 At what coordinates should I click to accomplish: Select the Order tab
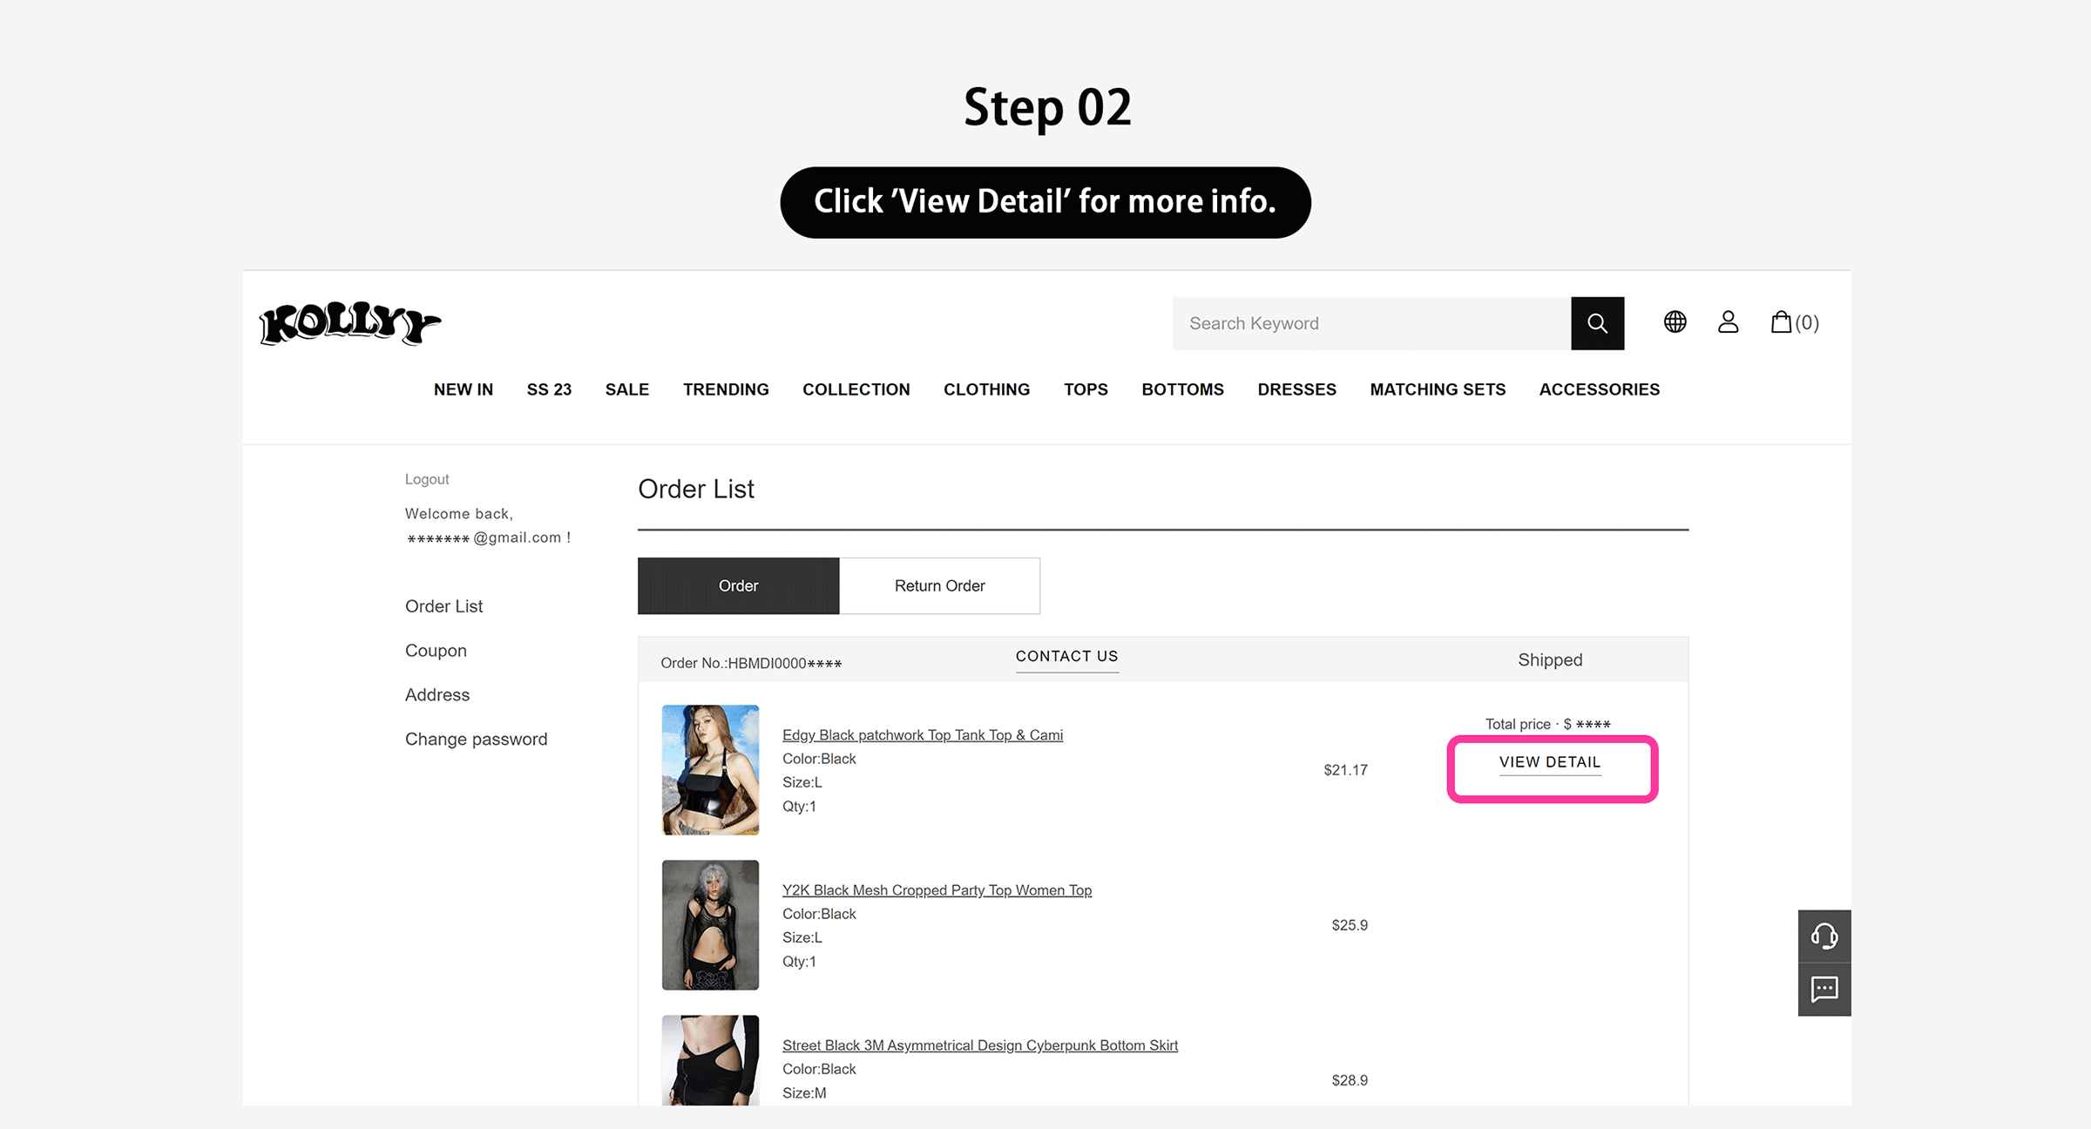[x=737, y=584]
